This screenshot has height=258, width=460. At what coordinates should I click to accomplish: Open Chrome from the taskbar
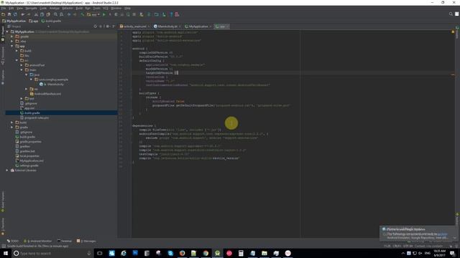click(206, 253)
